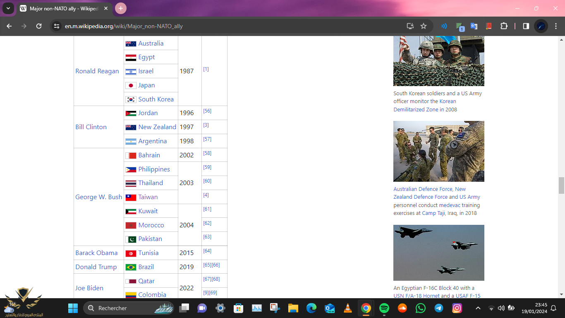This screenshot has height=318, width=565.
Task: View the South Korean soldiers photo
Action: point(439,61)
